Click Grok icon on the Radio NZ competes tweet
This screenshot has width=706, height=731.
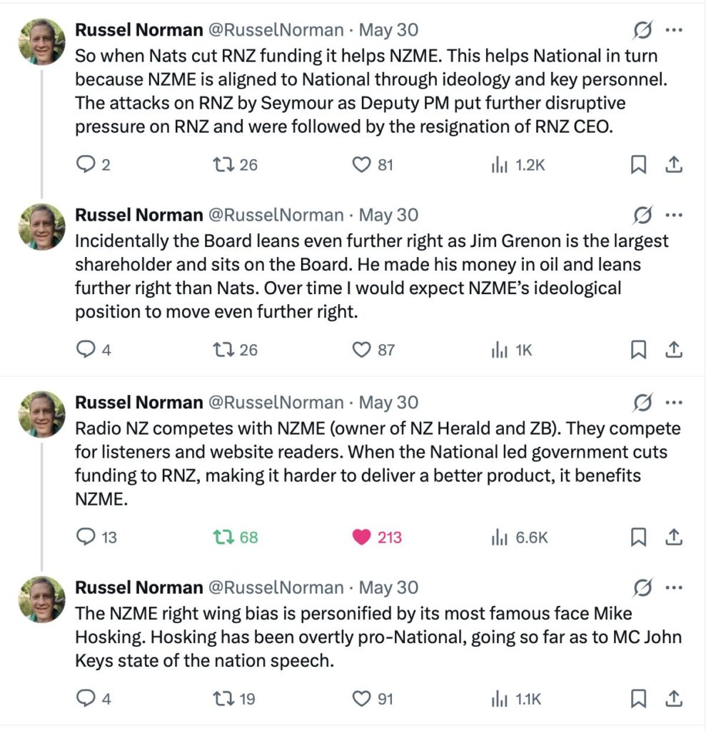[642, 403]
